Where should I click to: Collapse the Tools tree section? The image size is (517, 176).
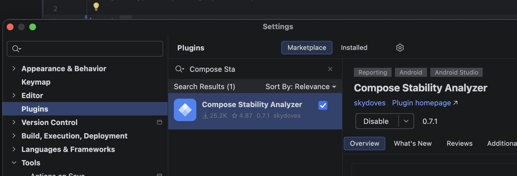14,163
